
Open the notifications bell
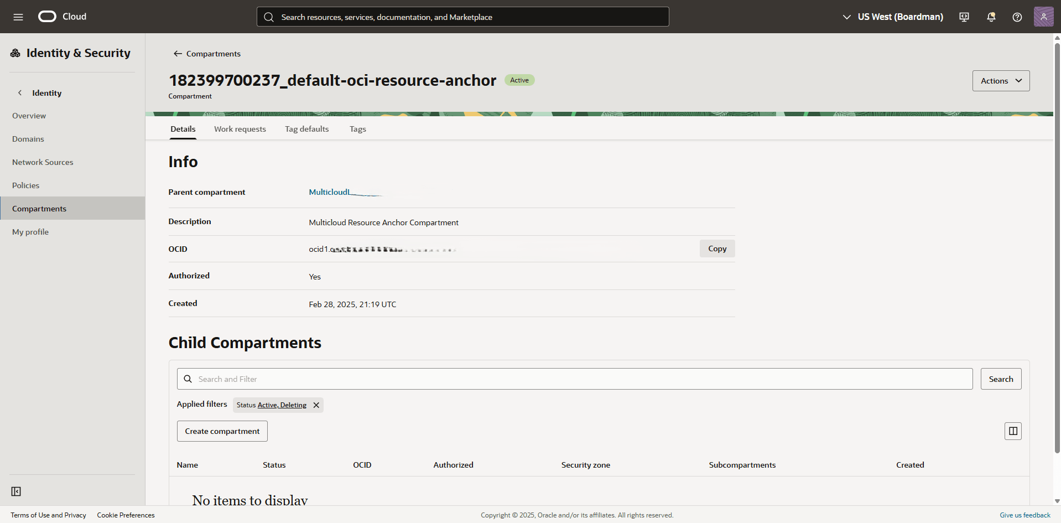[991, 17]
